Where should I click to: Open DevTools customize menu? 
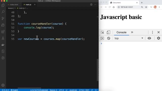pyautogui.click(x=152, y=32)
